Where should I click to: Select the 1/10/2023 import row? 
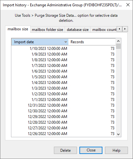click(64, 49)
